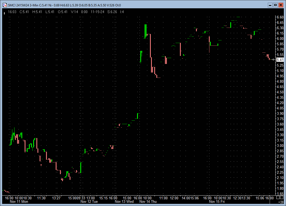Click the H:5.41 value in the data line
The width and height of the screenshot is (286, 206).
[x=37, y=12]
